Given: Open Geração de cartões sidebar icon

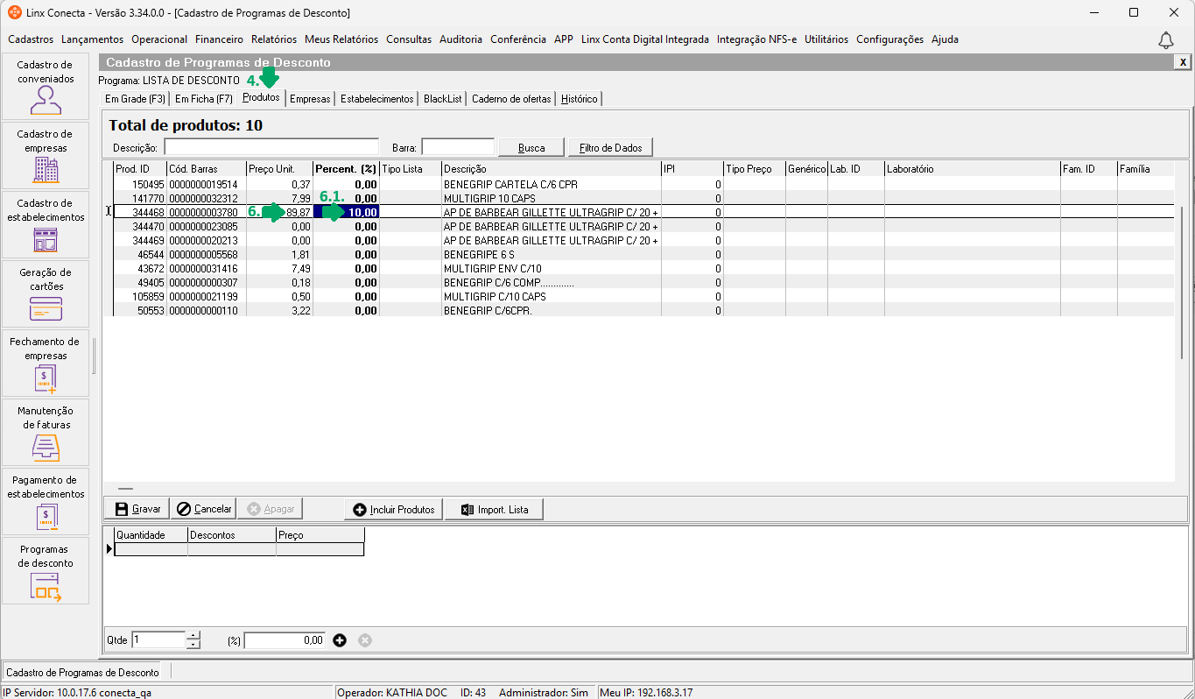Looking at the screenshot, I should click(x=46, y=293).
